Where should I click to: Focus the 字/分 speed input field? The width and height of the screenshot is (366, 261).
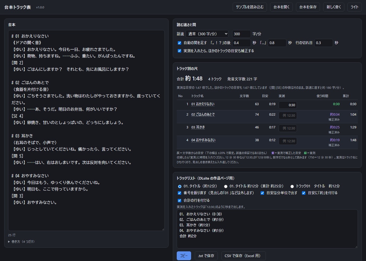coord(241,34)
